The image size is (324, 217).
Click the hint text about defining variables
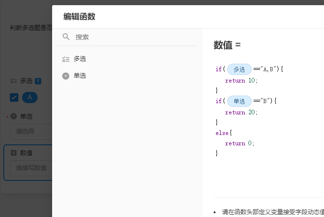click(273, 212)
